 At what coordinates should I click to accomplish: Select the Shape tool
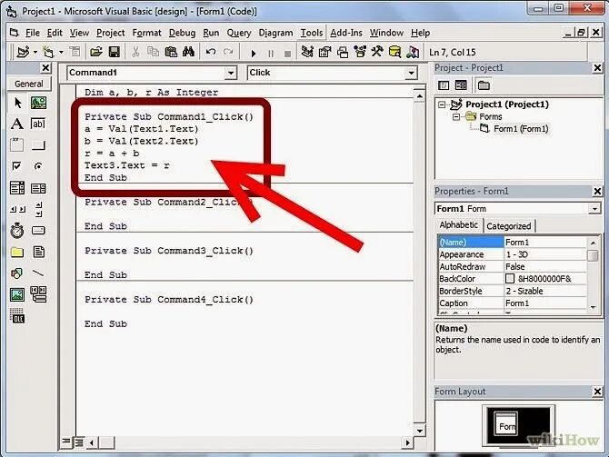point(16,273)
